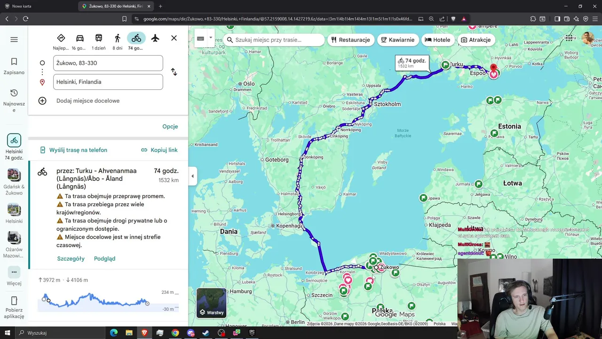
Task: Switch to public transit mode
Action: [x=99, y=41]
